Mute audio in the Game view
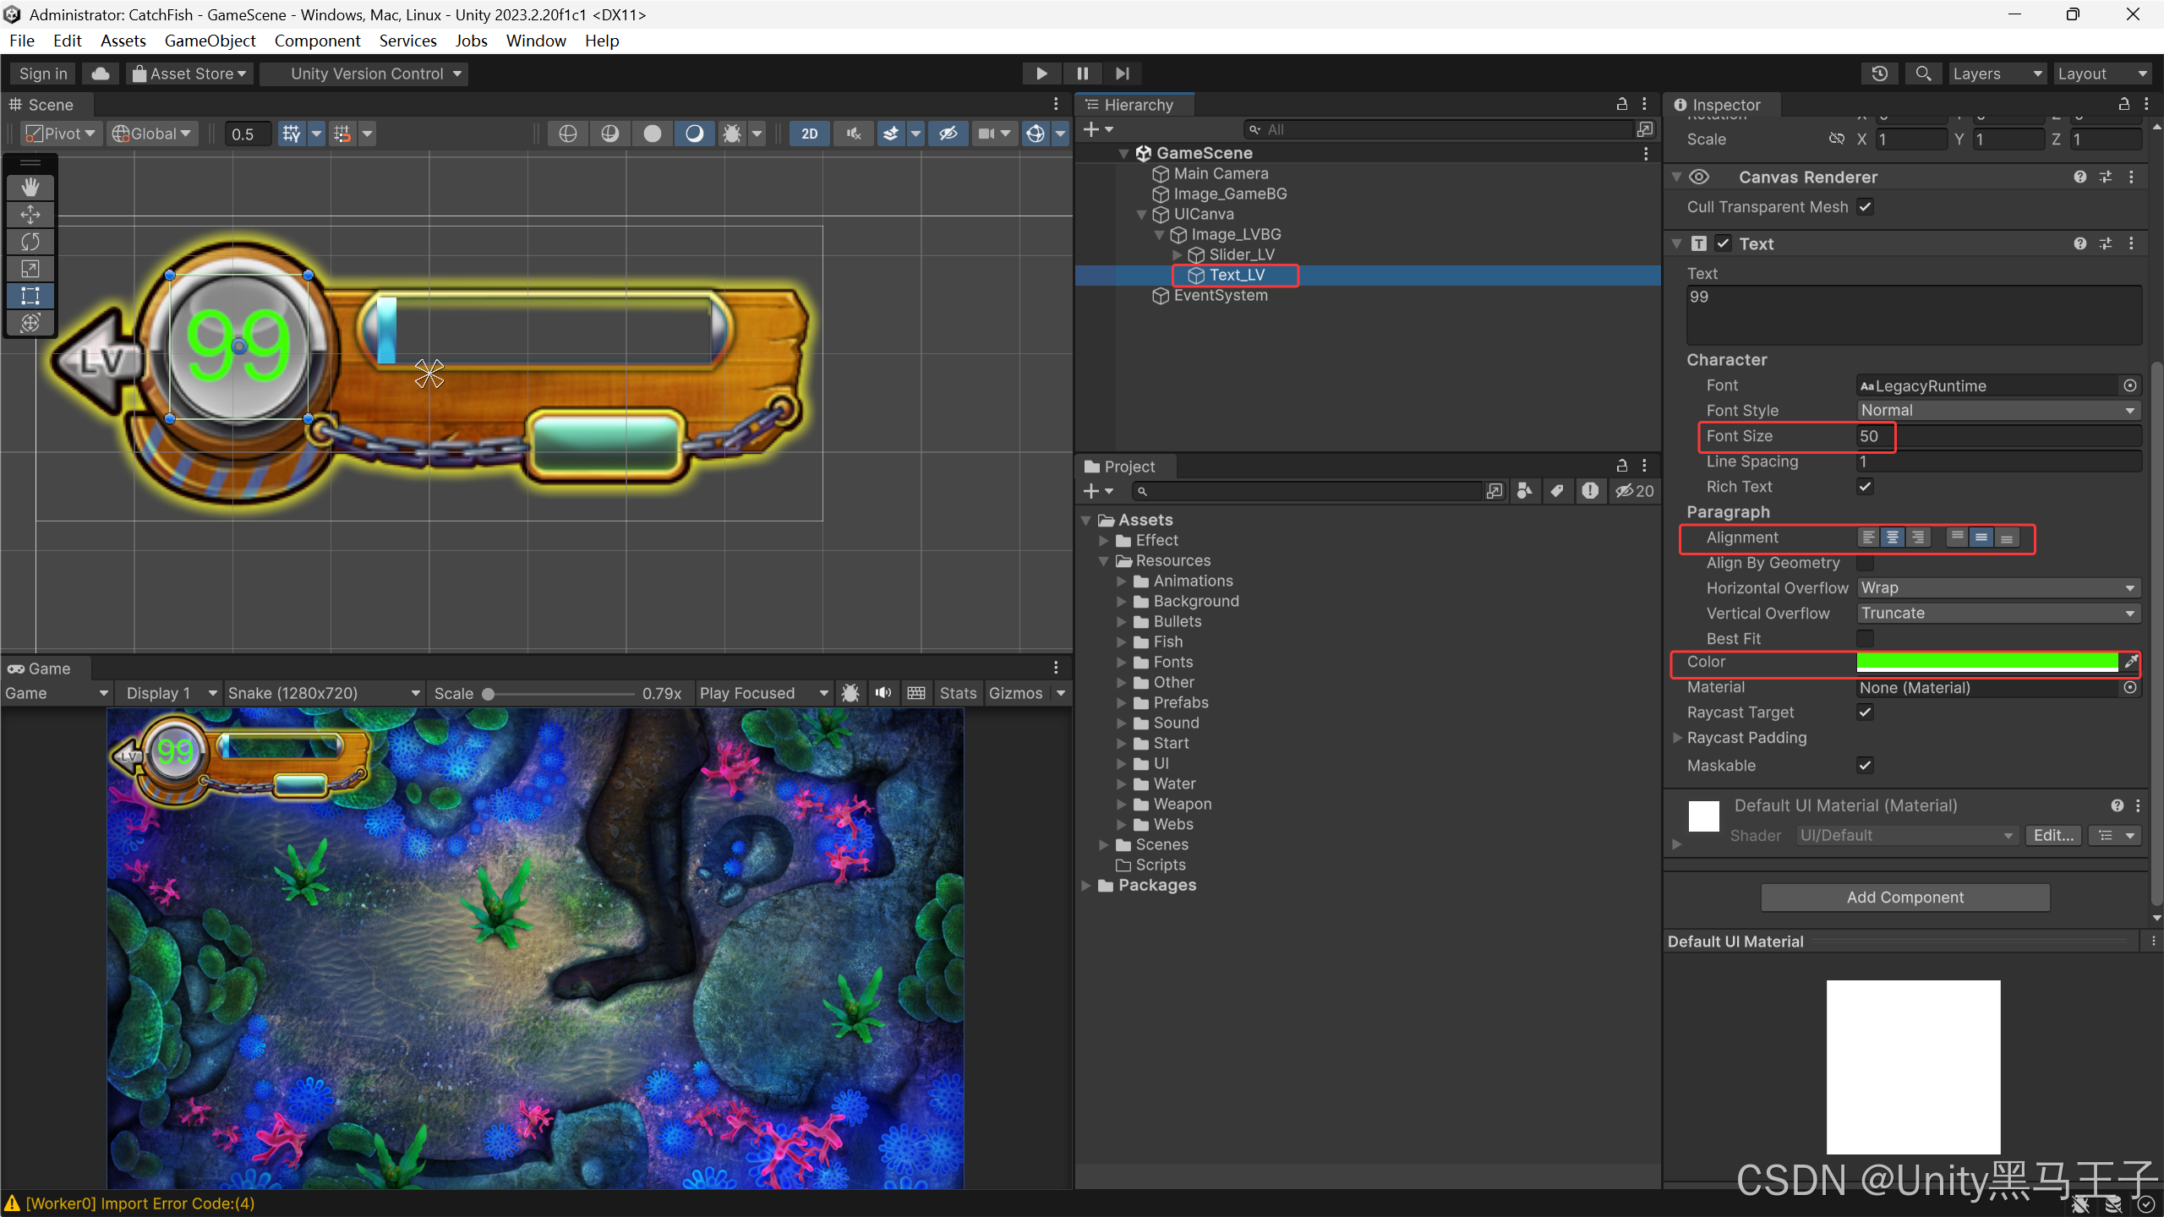 (x=883, y=693)
